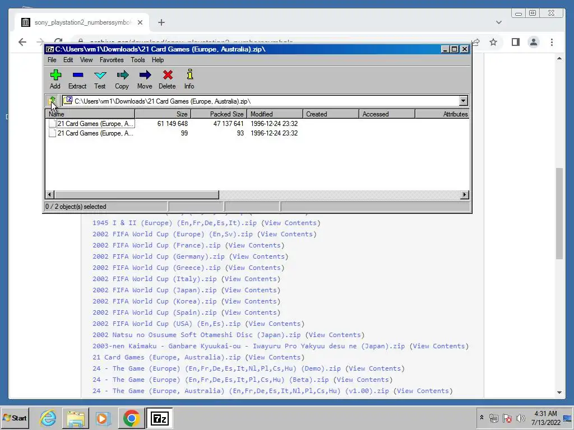Sort by the Created column header
This screenshot has width=574, height=430.
click(x=331, y=114)
